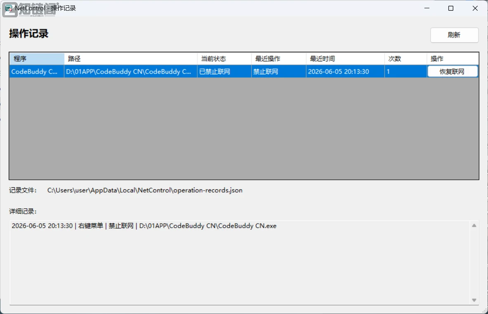This screenshot has height=314, width=488.
Task: Sort by the 路径 column header
Action: coord(131,59)
